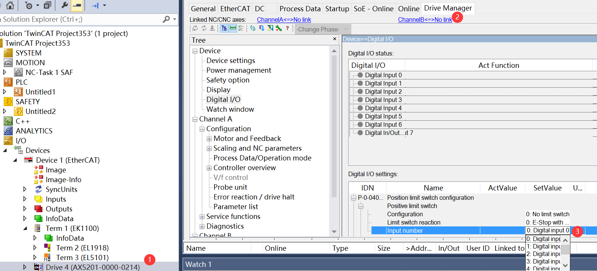
Task: Click the ChannelA<=>No link hyperlink
Action: (x=284, y=19)
